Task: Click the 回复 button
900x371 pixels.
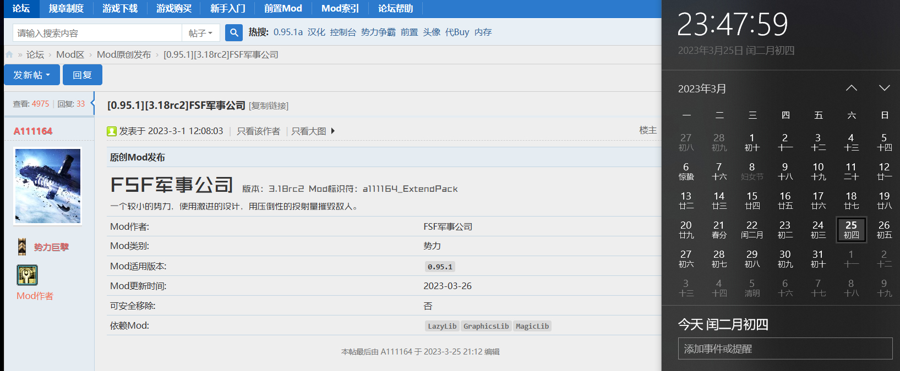Action: coord(82,75)
